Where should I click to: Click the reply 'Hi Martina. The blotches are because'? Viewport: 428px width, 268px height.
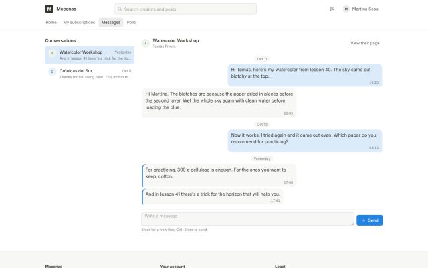219,103
